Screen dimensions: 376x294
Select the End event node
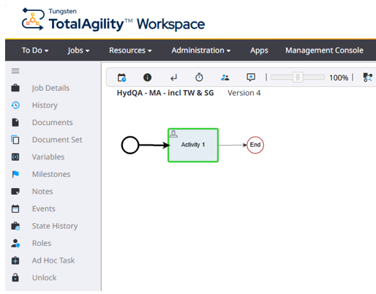(255, 145)
